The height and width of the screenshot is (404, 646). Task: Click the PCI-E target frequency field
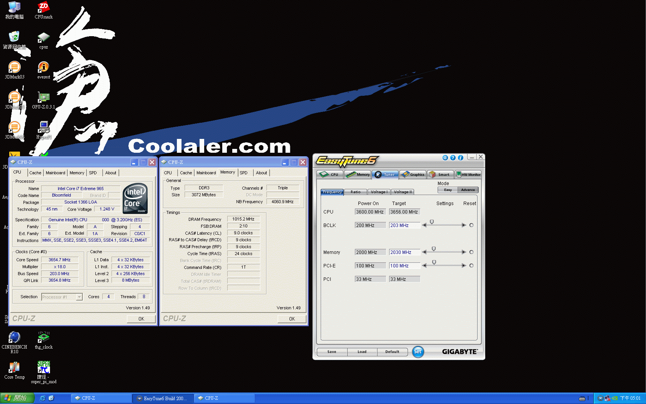405,266
